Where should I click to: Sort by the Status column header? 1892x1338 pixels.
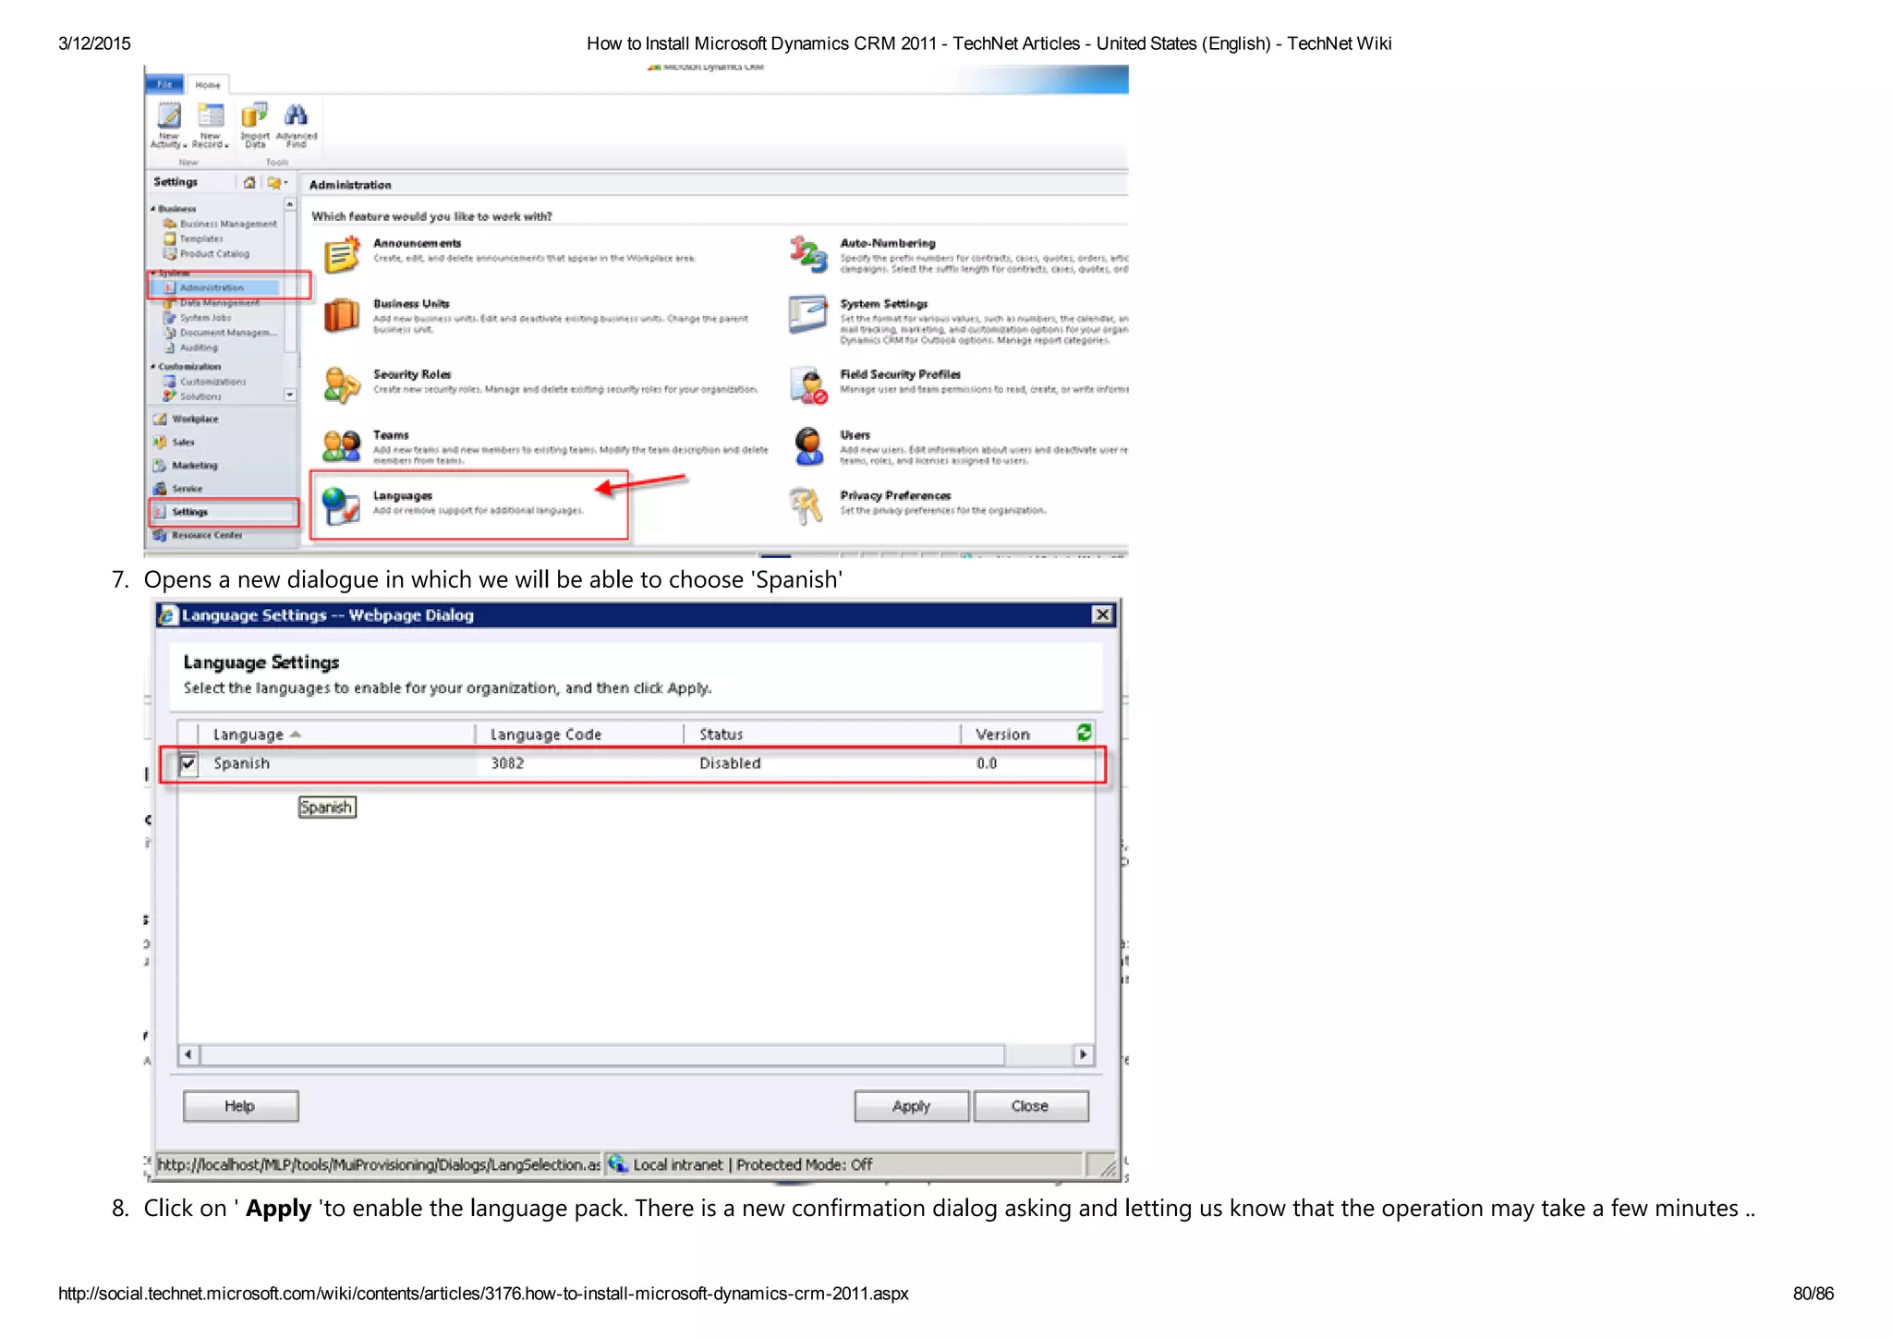pyautogui.click(x=721, y=735)
